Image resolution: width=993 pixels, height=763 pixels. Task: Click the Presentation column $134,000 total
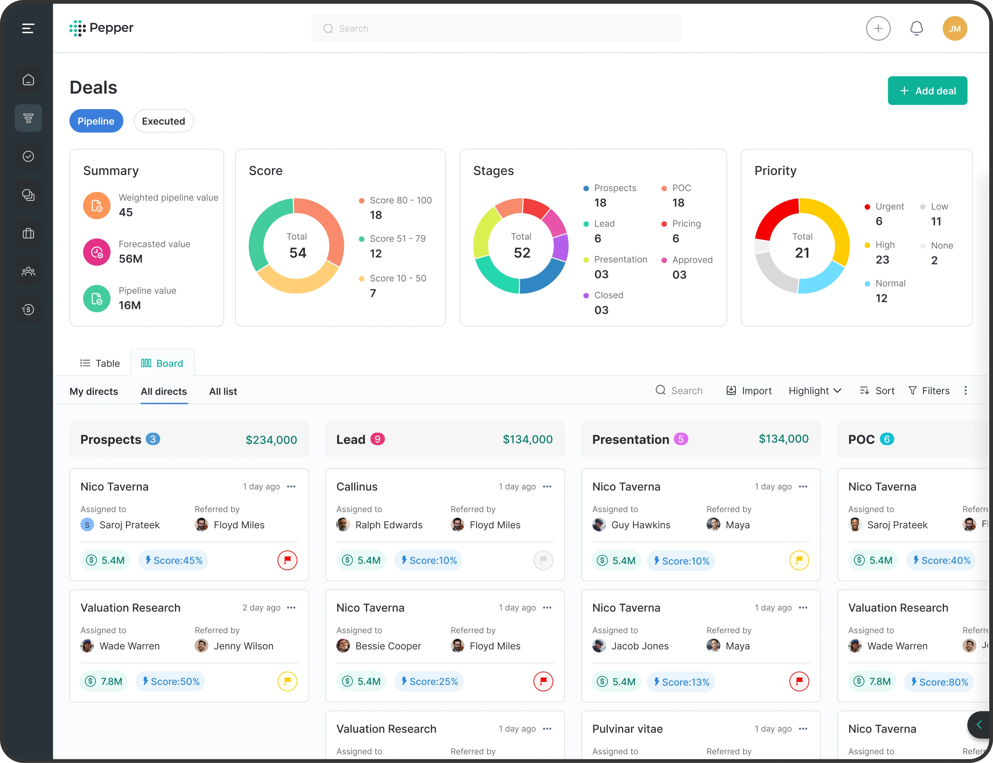point(783,439)
